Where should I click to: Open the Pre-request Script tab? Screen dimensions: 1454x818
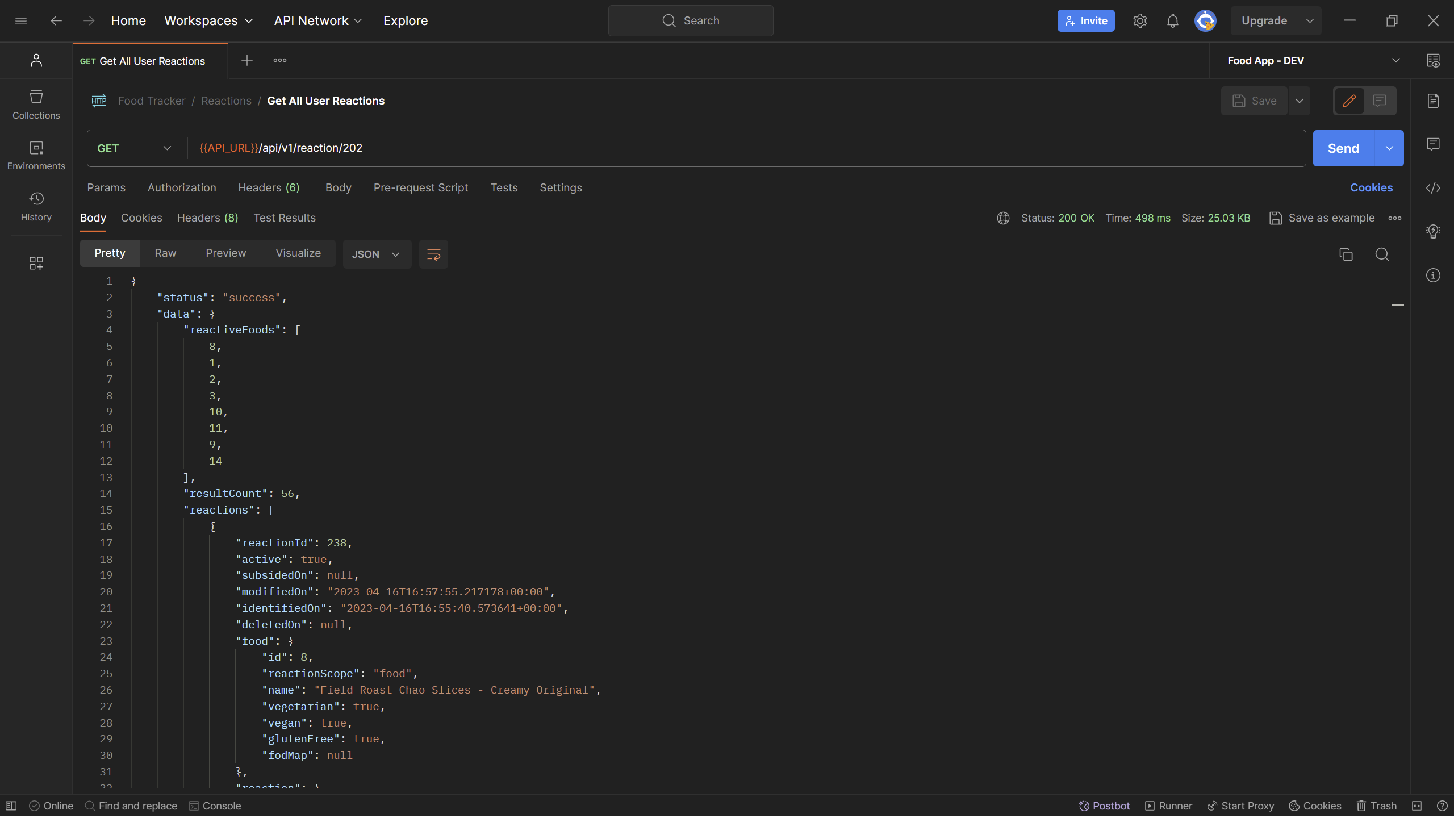pos(421,188)
